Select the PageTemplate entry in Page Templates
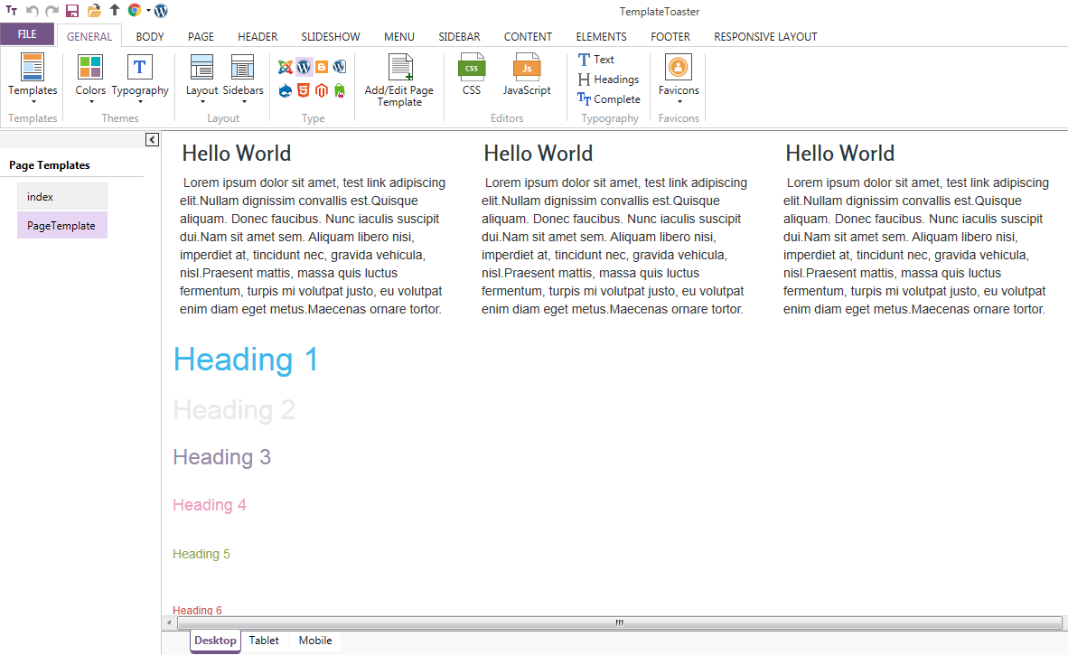This screenshot has height=655, width=1068. tap(62, 225)
